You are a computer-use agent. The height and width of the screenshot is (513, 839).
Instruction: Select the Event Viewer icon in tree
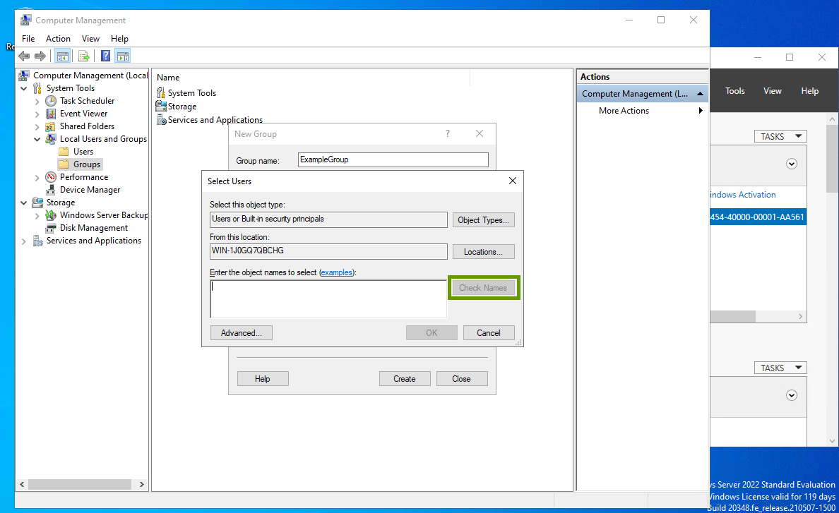coord(51,114)
